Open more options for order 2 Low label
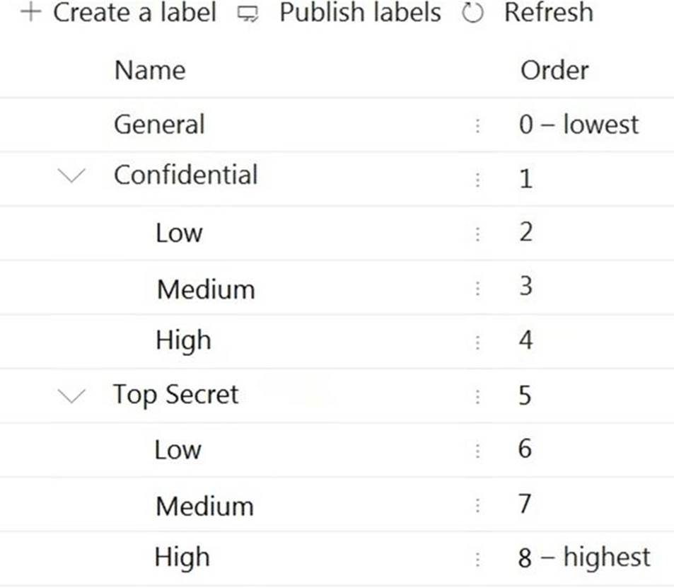Viewport: 674px width, 588px height. [x=477, y=234]
